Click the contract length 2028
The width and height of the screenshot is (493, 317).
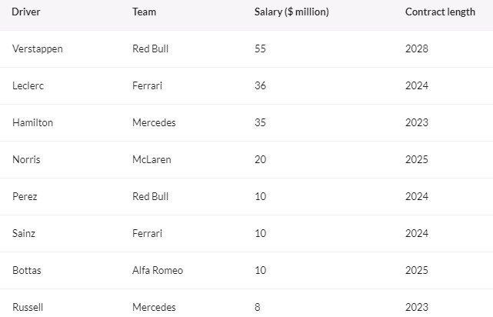(x=416, y=49)
